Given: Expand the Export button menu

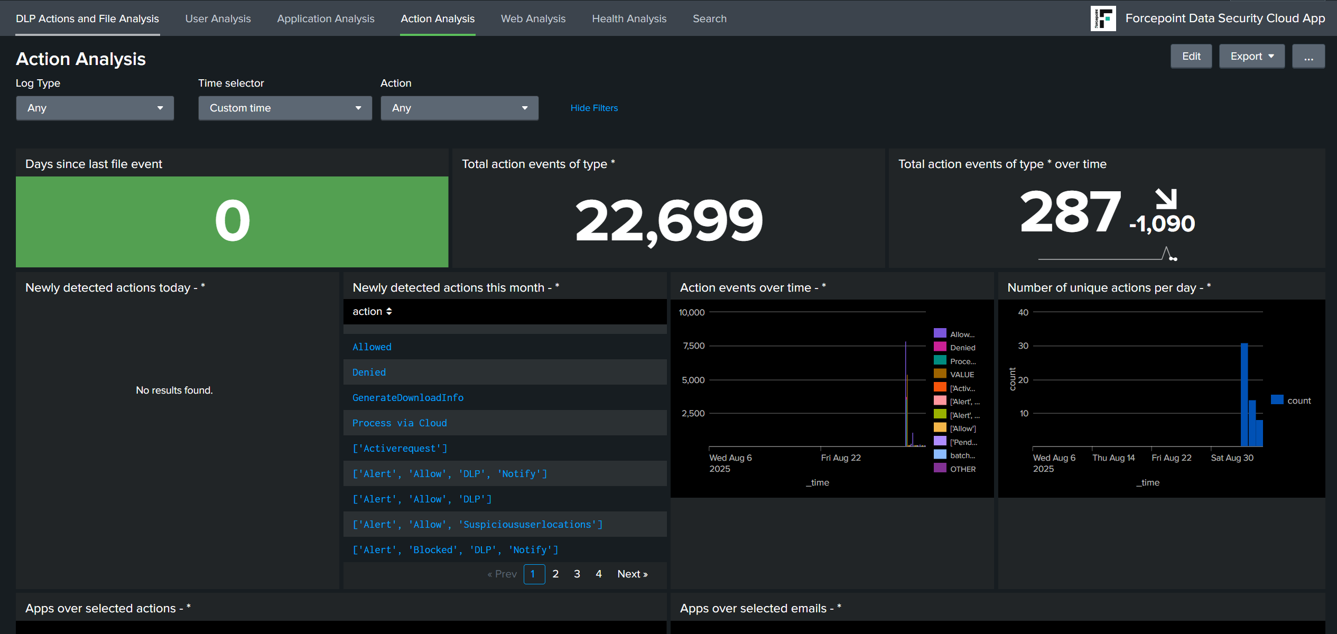Looking at the screenshot, I should coord(1251,57).
